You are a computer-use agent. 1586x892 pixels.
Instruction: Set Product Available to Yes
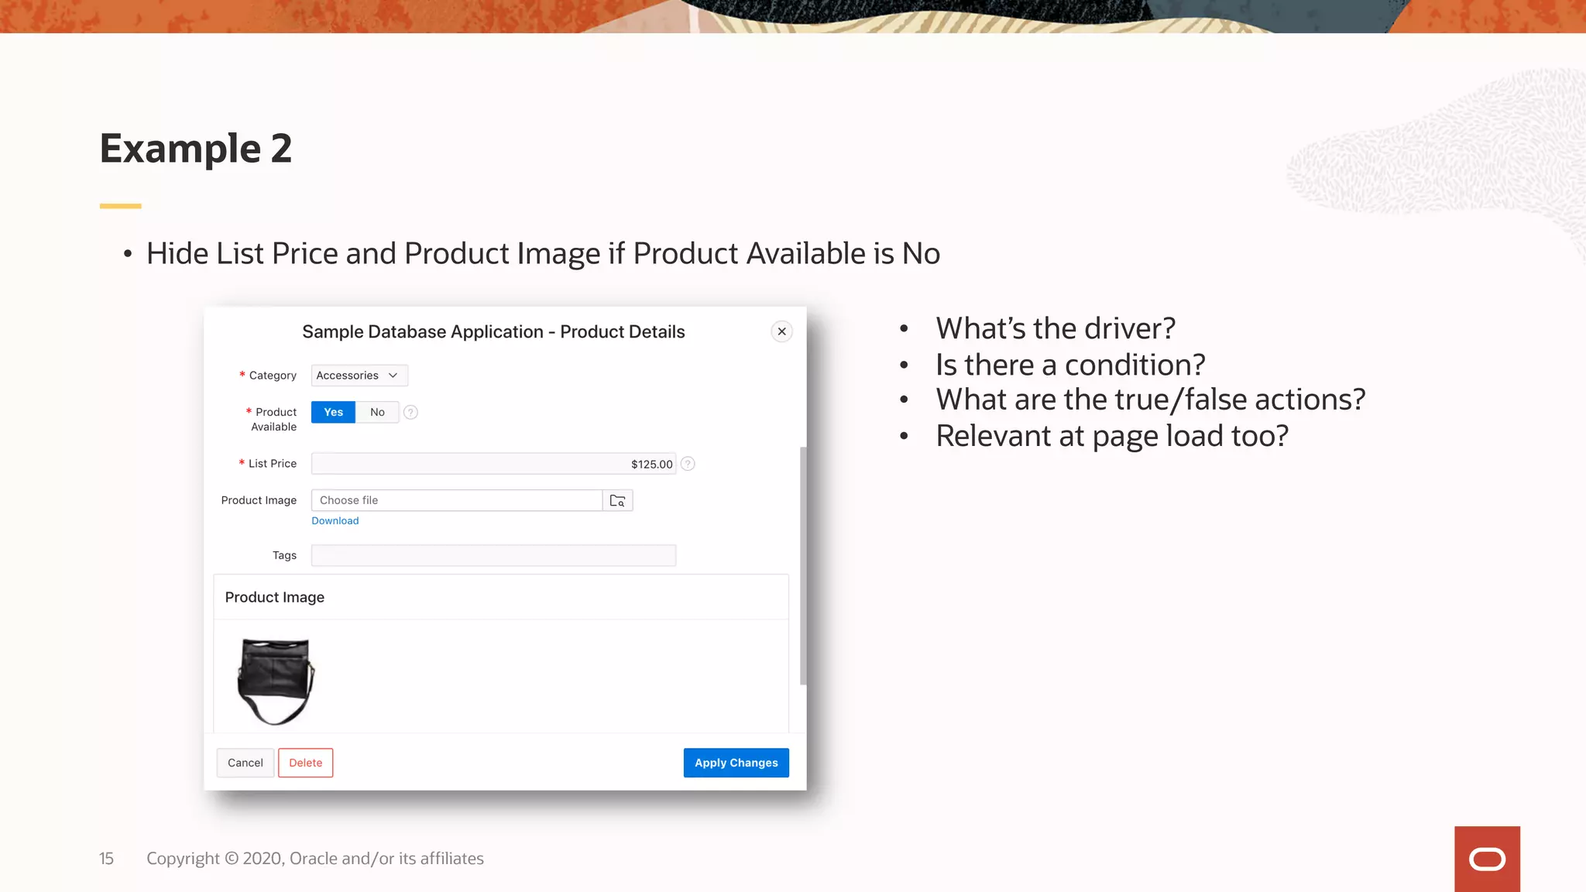[333, 412]
